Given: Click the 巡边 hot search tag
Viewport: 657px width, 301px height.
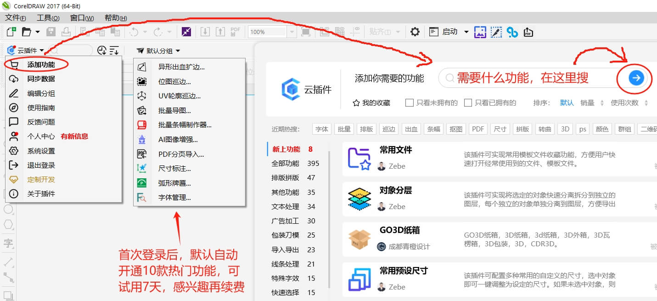Looking at the screenshot, I should click(x=389, y=129).
